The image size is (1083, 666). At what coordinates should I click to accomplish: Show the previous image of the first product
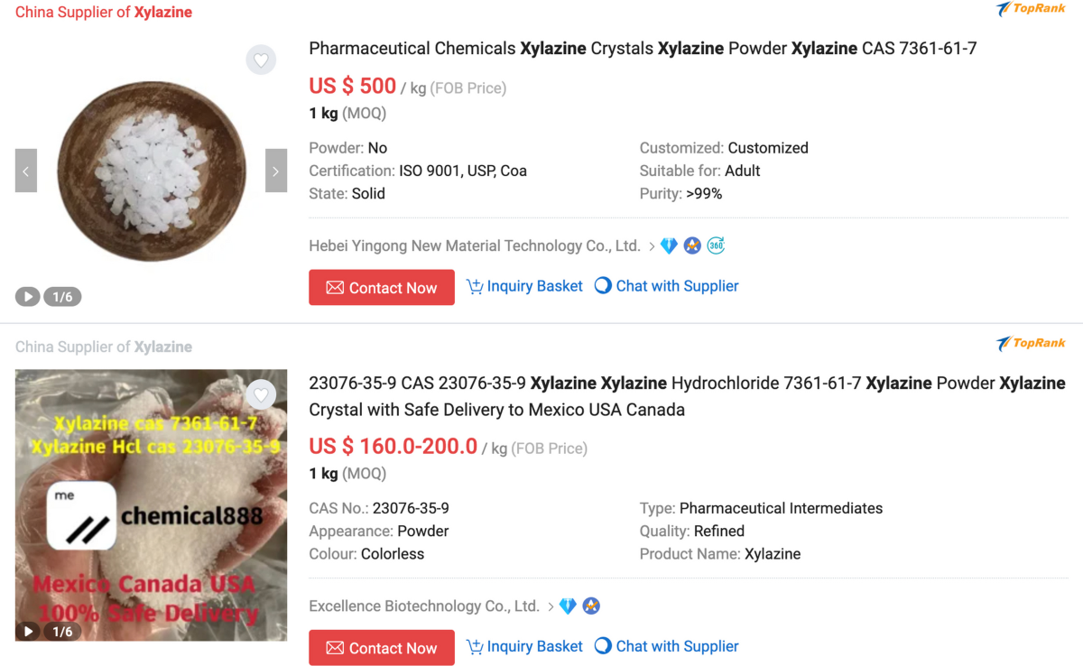tap(26, 171)
